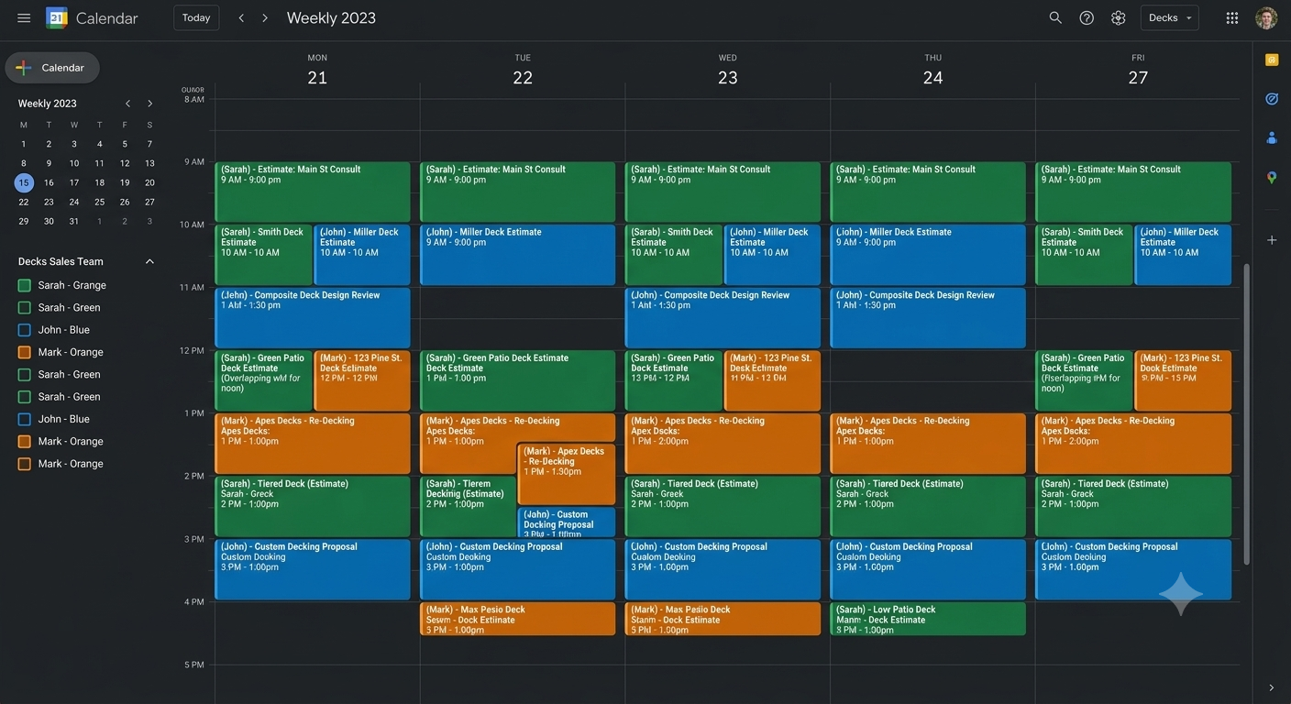1291x704 pixels.
Task: Go to next month in mini calendar
Action: coord(150,104)
